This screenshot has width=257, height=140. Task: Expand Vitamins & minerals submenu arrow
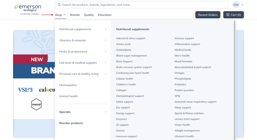click(106, 40)
